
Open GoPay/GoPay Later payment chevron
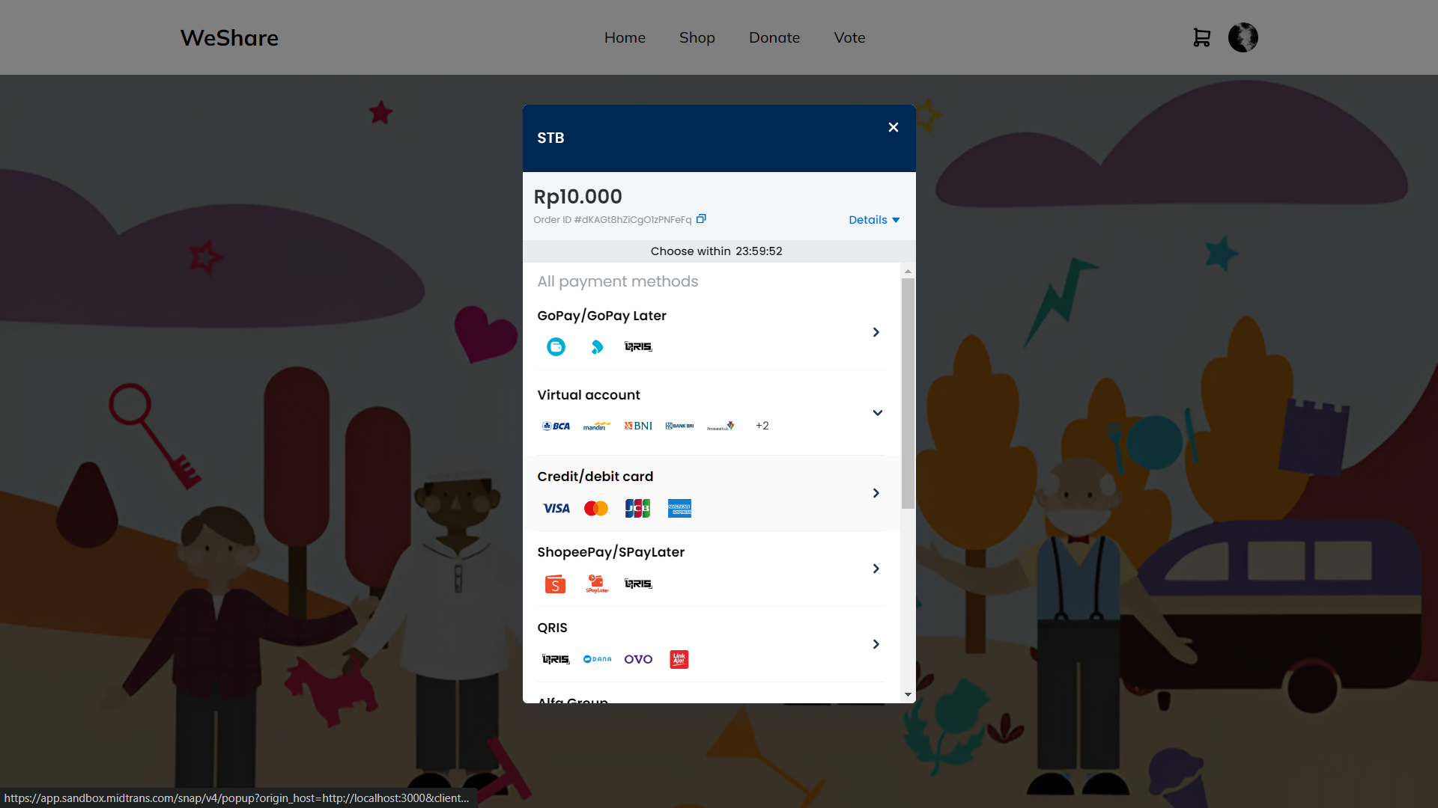coord(876,332)
